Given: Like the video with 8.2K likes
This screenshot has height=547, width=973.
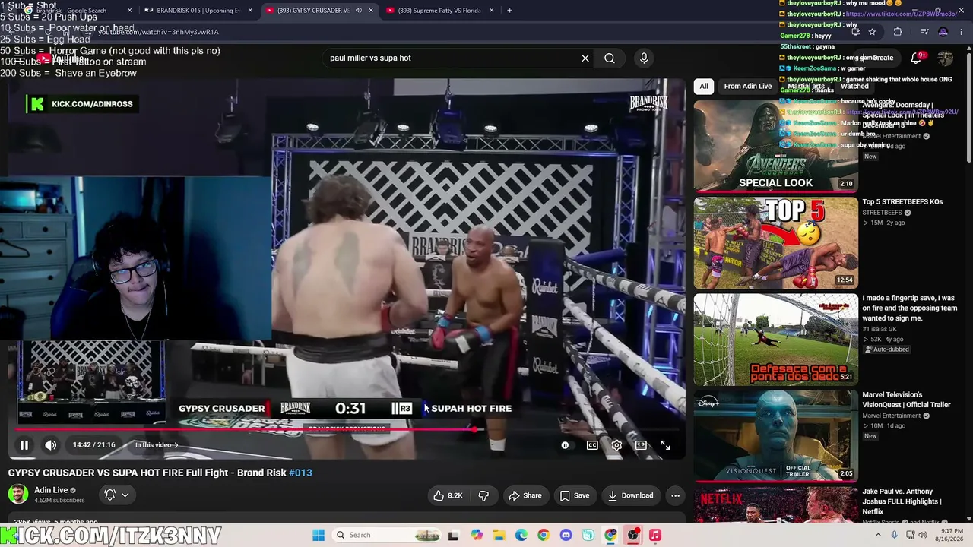Looking at the screenshot, I should (x=448, y=495).
